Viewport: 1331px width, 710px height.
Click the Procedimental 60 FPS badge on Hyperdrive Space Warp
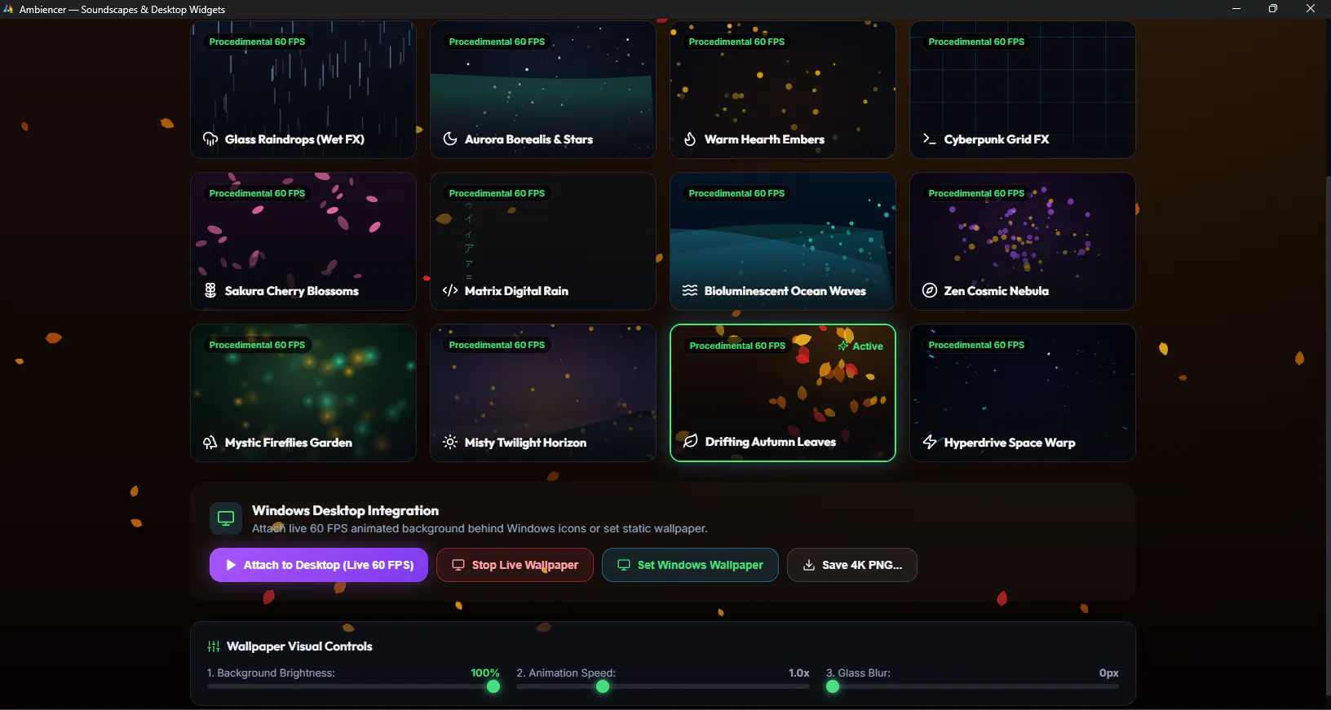pyautogui.click(x=976, y=345)
